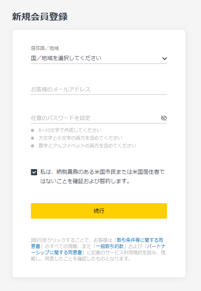Image resolution: width=201 pixels, height=291 pixels.
Task: Click the bullet dot beside the 数字とアルファベット rule
Action: [x=32, y=146]
